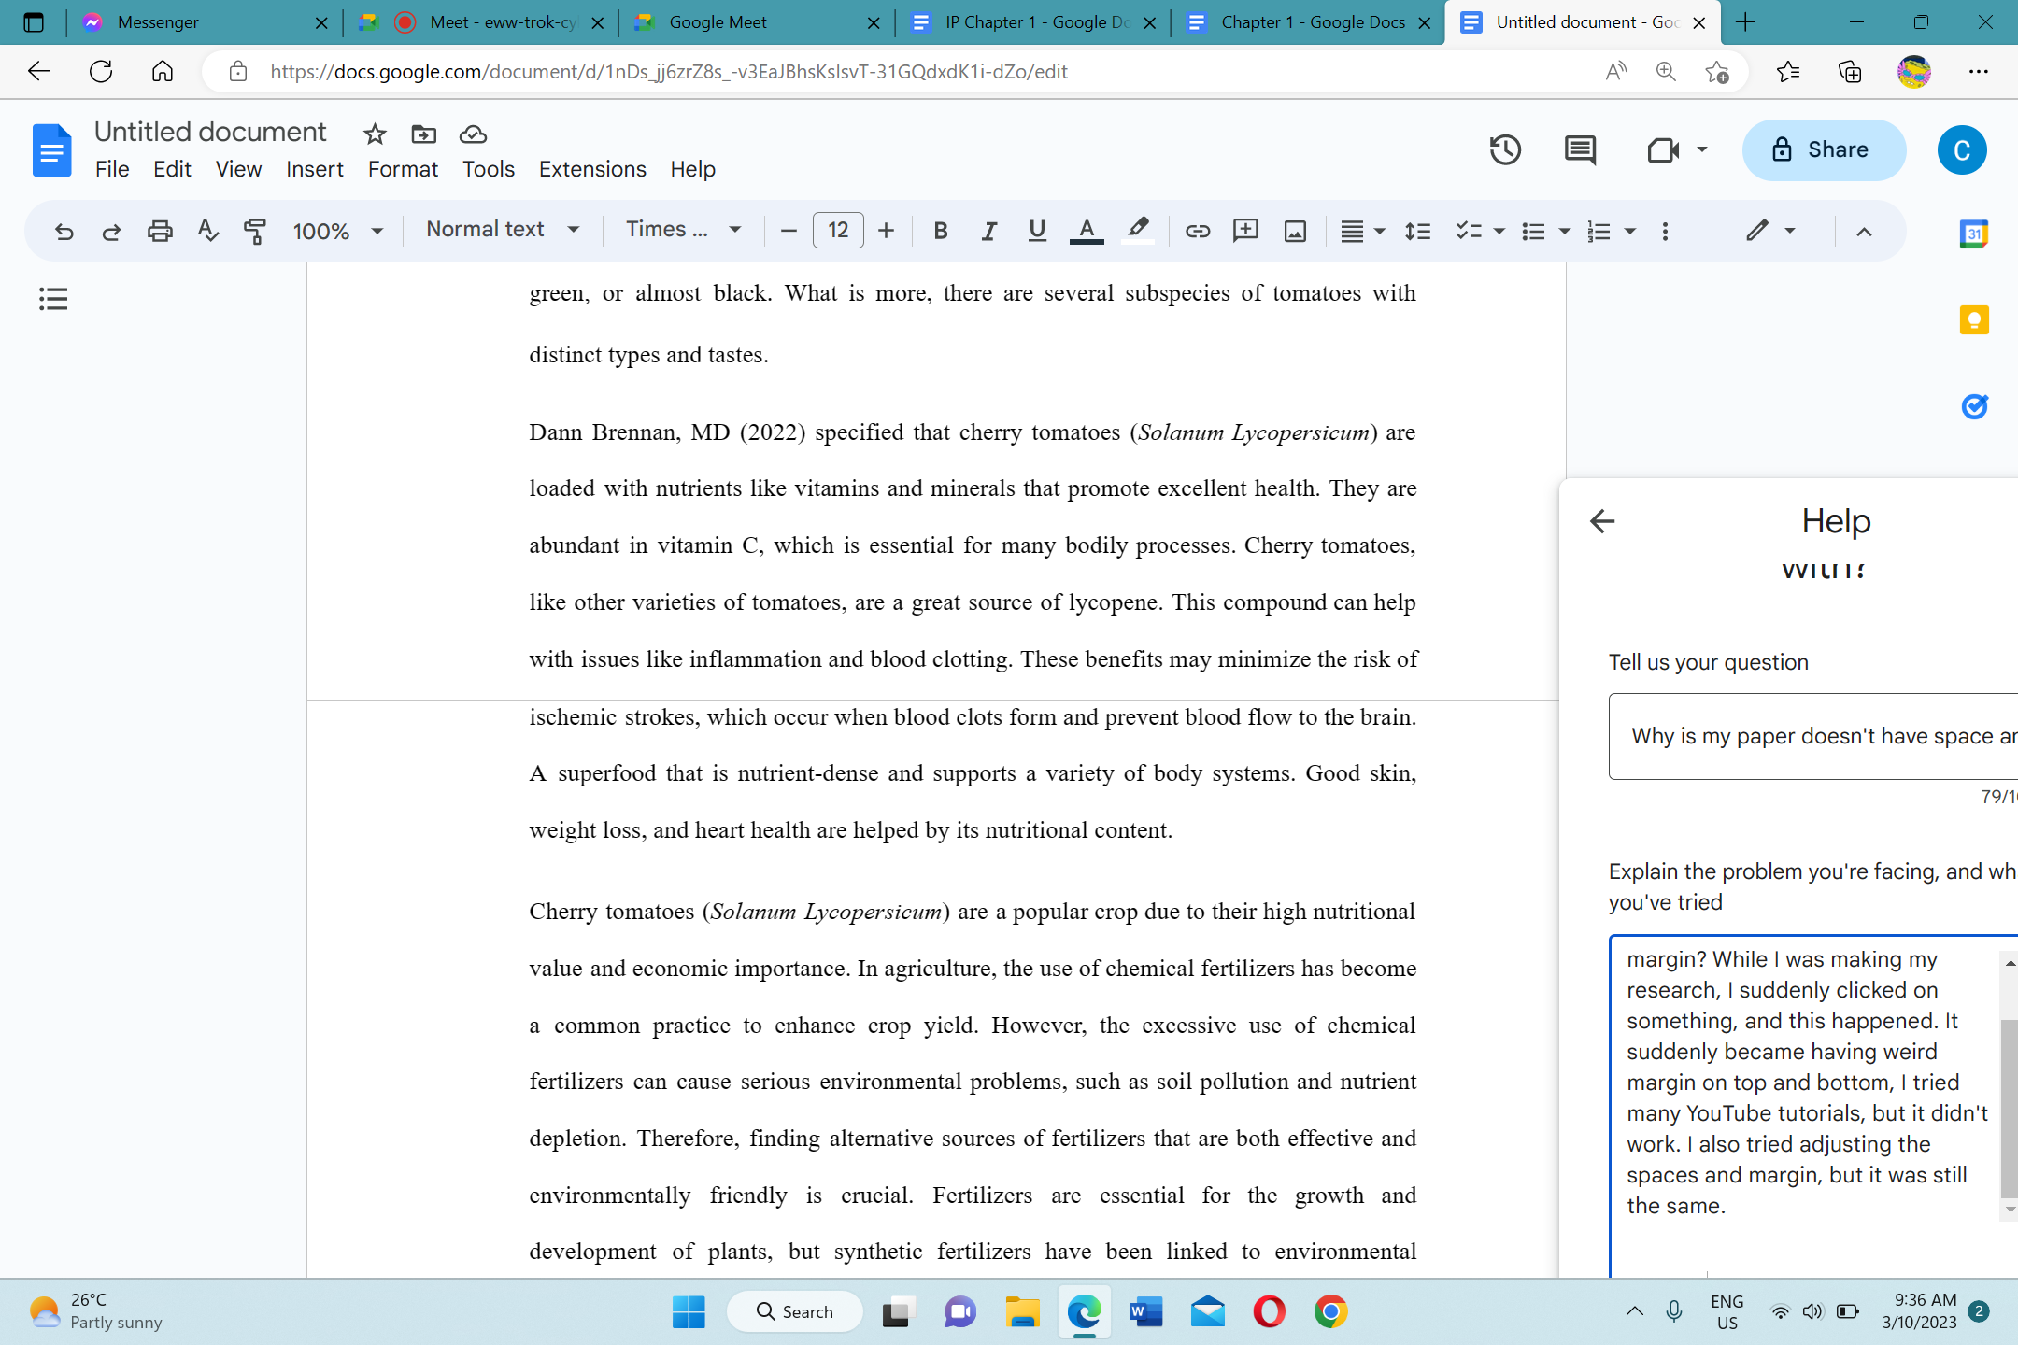Click the Insert link icon
Screen dimensions: 2018x1345
click(x=1197, y=231)
